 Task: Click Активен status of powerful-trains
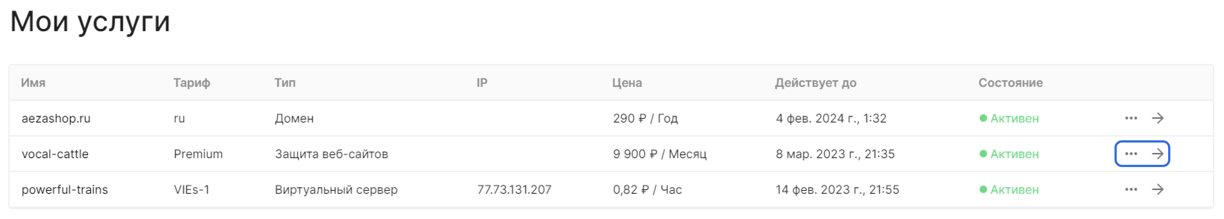(x=1014, y=190)
